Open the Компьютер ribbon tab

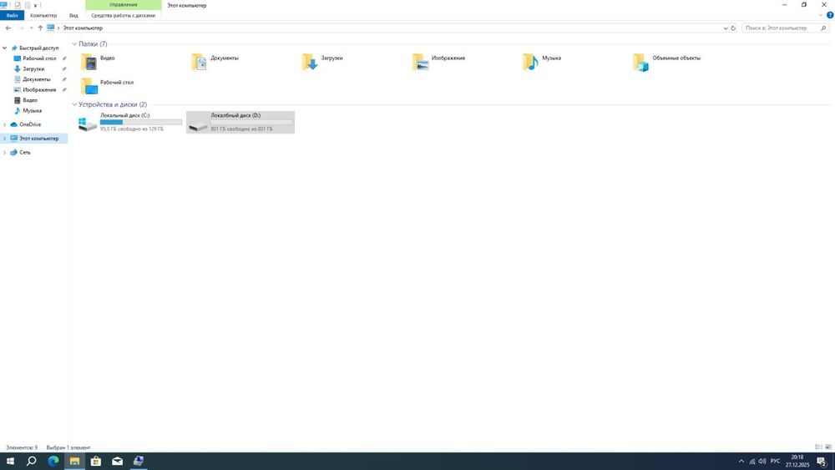(43, 15)
